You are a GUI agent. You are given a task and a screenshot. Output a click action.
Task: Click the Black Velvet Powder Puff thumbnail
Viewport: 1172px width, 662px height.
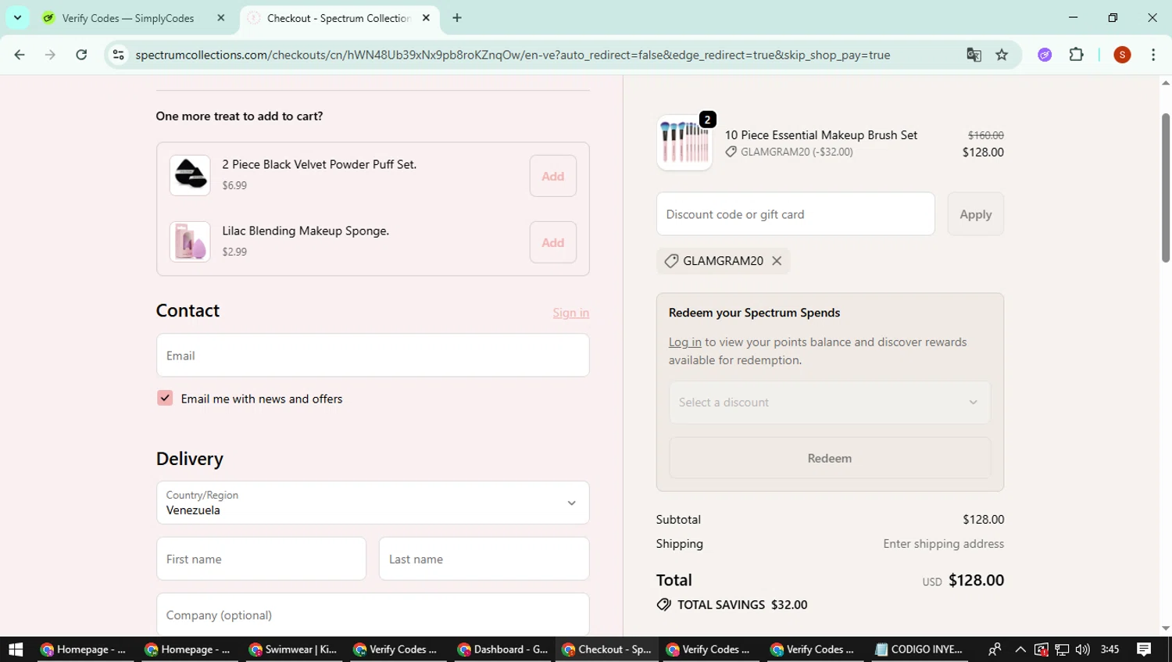(x=190, y=175)
